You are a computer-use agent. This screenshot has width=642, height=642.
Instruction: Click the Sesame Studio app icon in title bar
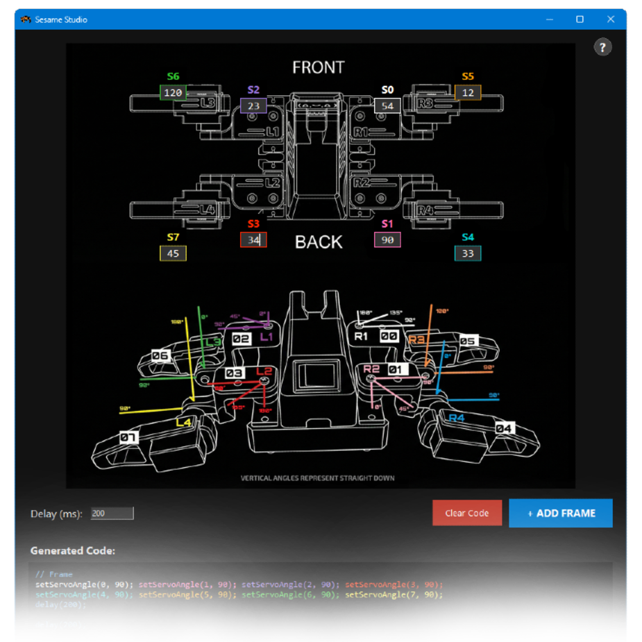click(x=26, y=19)
